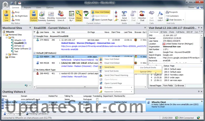Switch to Options ribbon tab
Image resolution: width=205 pixels, height=121 pixels.
[50, 8]
